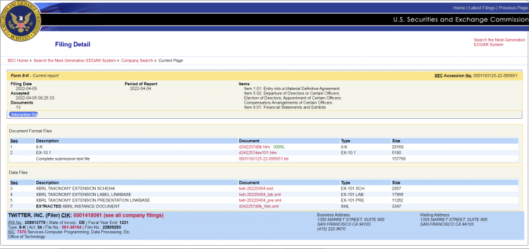Select SEC Accession No. 0001193125-22-095651
The width and height of the screenshot is (529, 249).
pyautogui.click(x=475, y=76)
